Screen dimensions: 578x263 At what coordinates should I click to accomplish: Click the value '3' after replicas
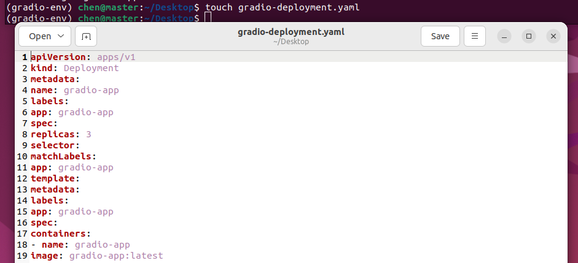coord(88,134)
